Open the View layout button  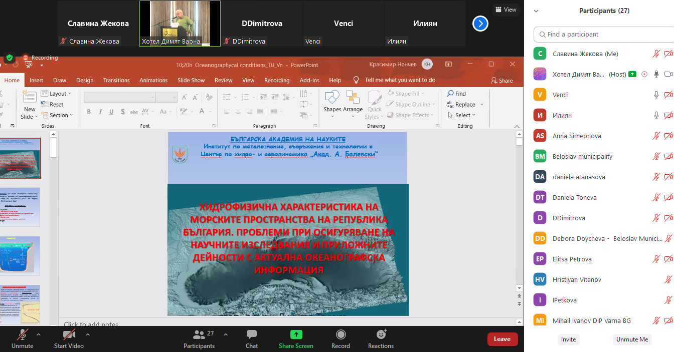coord(505,10)
